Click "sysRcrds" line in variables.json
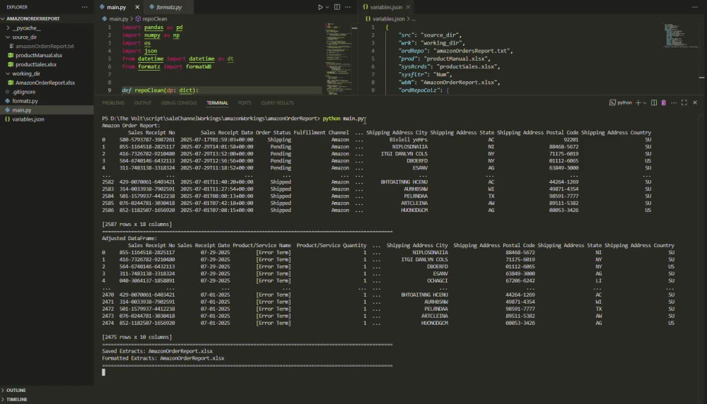The image size is (707, 404). pyautogui.click(x=449, y=66)
